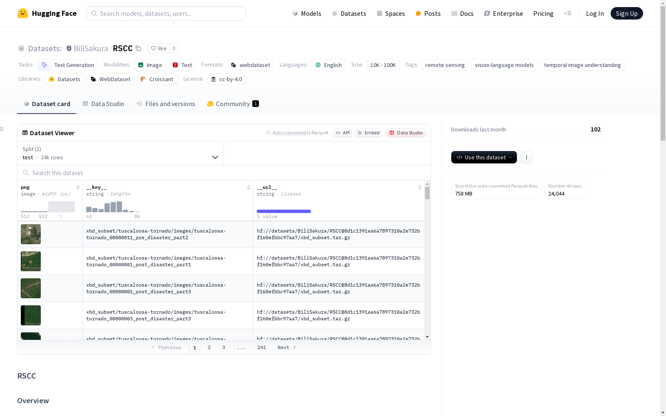The image size is (666, 416).
Task: Click Next page in pagination
Action: tap(287, 347)
